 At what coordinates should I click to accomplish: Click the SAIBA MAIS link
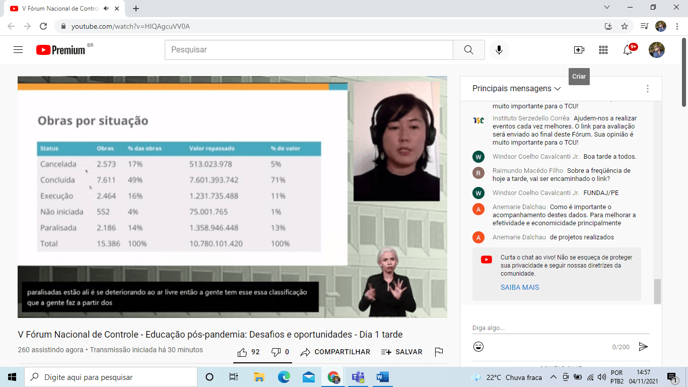click(x=519, y=287)
